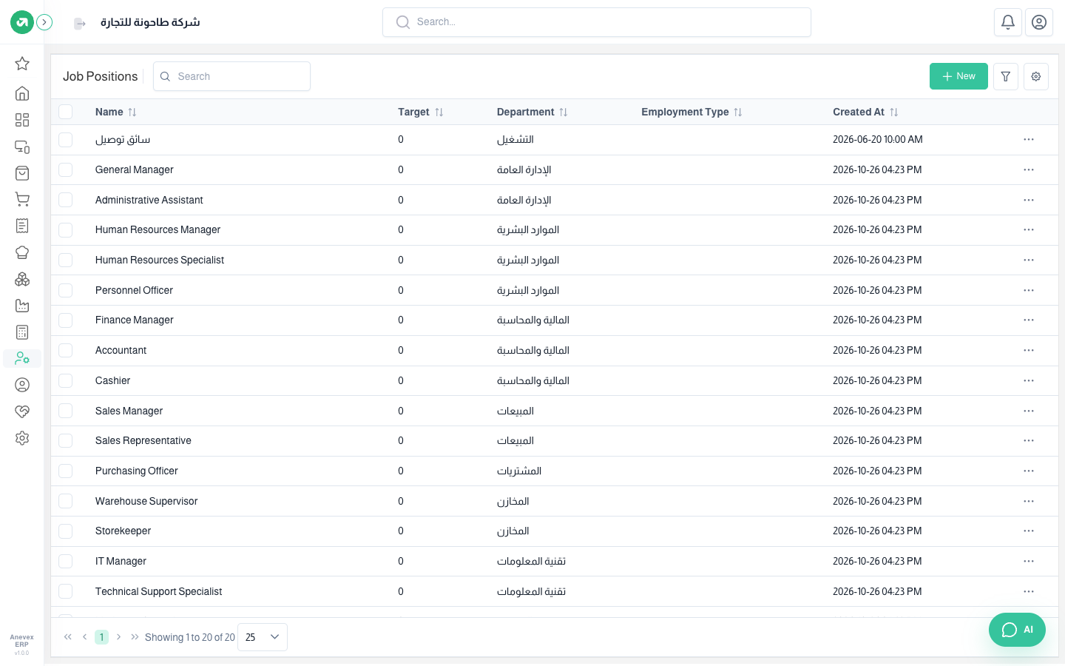Open the shopping bag icon in sidebar
This screenshot has width=1065, height=666.
click(x=22, y=173)
